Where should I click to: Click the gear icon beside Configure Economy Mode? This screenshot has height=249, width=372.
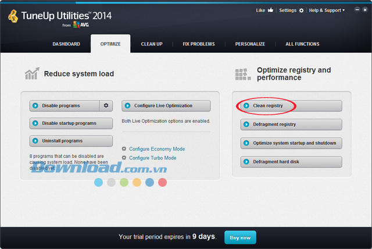124,148
